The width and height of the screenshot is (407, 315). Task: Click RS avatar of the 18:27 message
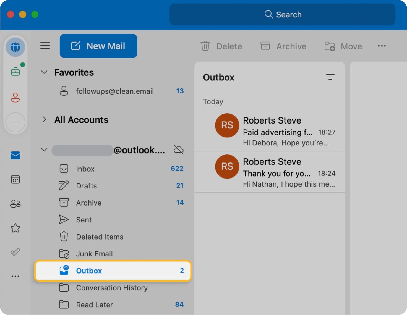[x=227, y=125]
